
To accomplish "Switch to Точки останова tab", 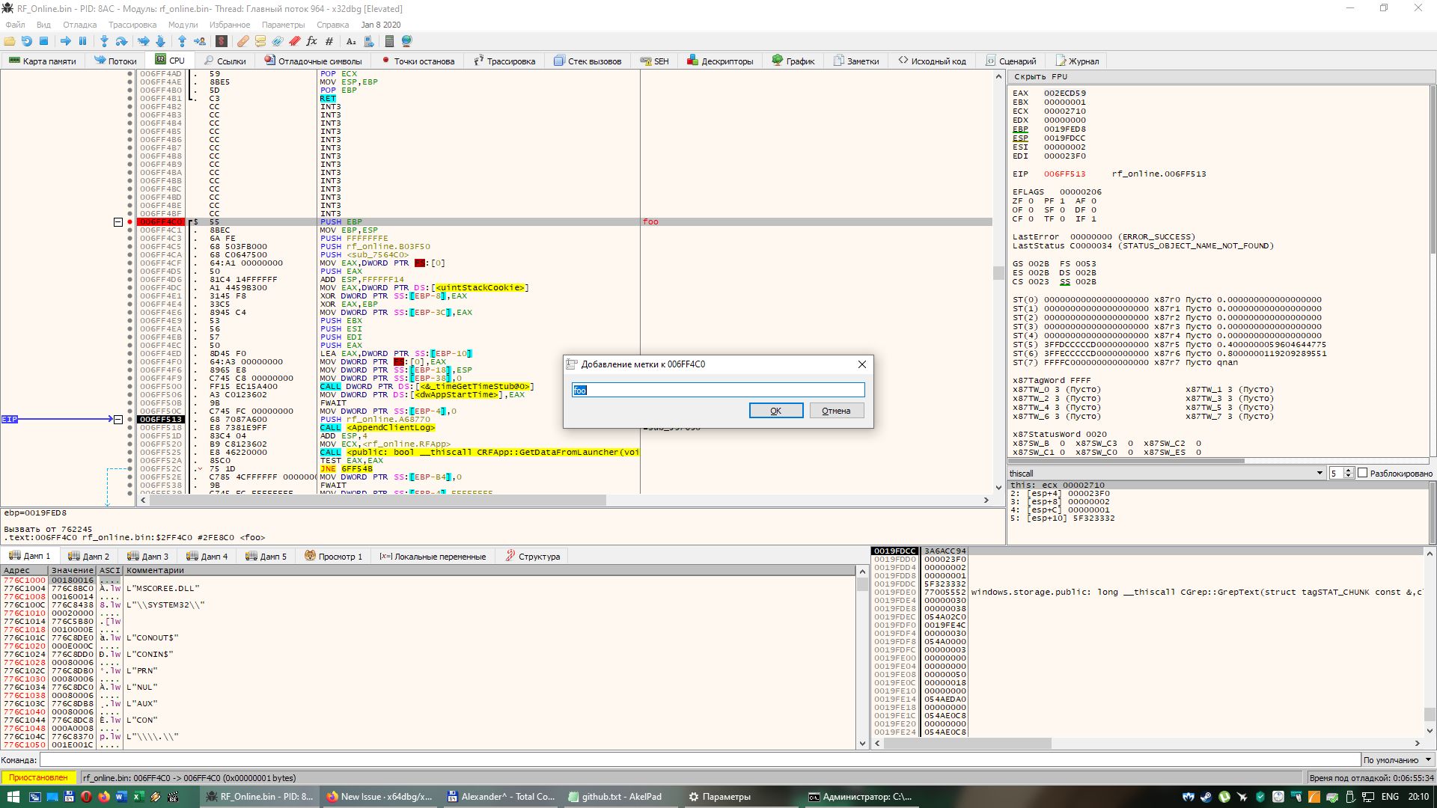I will [418, 61].
